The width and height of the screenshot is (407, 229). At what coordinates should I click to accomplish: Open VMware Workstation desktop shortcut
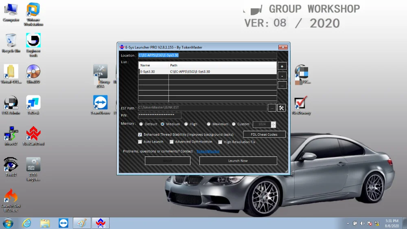pyautogui.click(x=33, y=14)
